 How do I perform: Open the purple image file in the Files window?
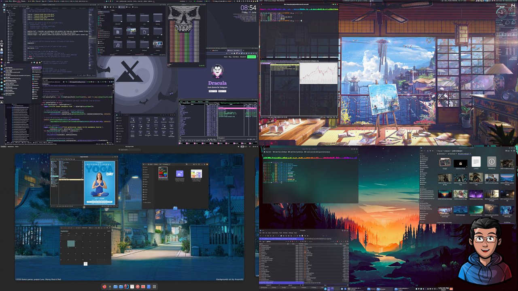click(x=180, y=173)
